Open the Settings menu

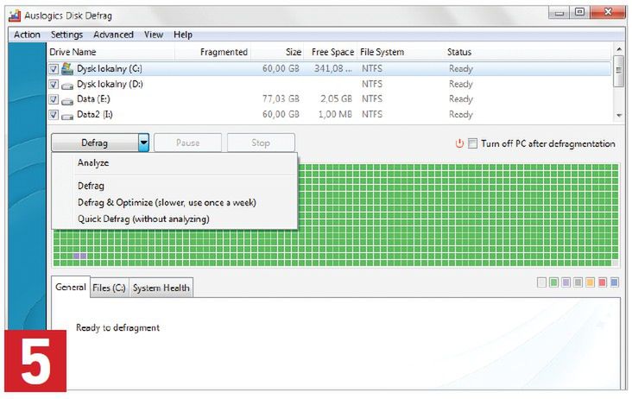tap(66, 35)
